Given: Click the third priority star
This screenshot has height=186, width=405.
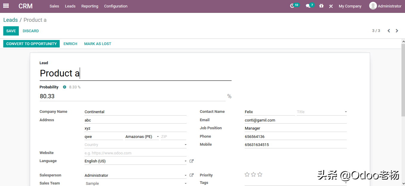Looking at the screenshot, I should (260, 174).
